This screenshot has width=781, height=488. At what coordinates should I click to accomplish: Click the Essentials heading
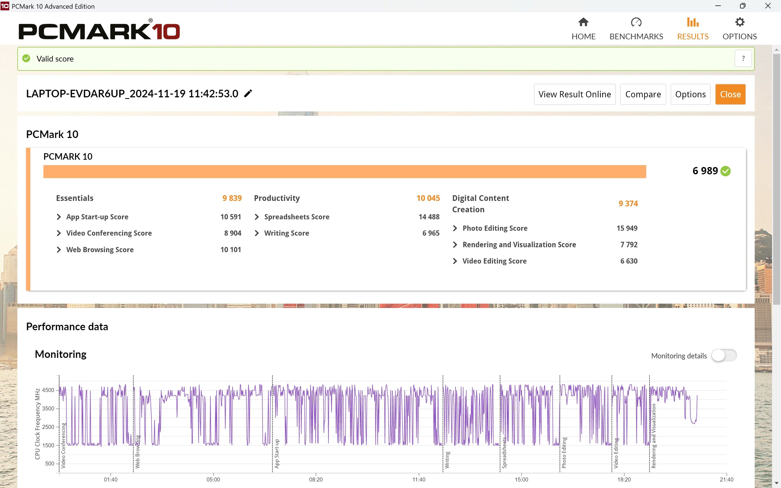pos(75,198)
